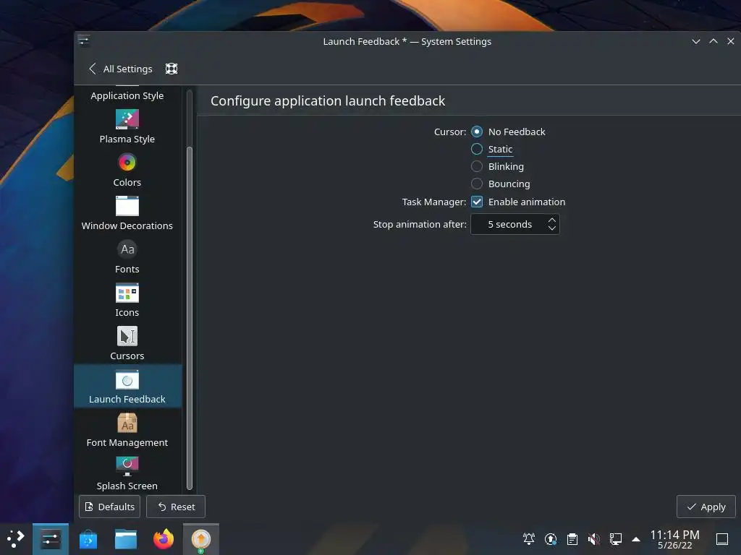Increase the stop animation seconds value

[552, 220]
